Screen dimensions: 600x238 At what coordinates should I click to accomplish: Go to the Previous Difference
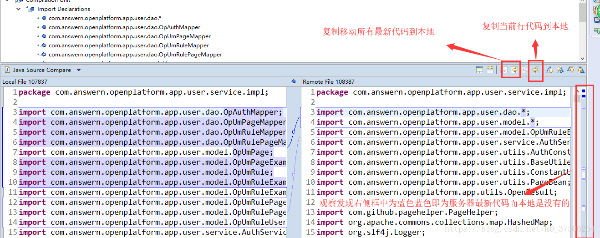[x=559, y=70]
